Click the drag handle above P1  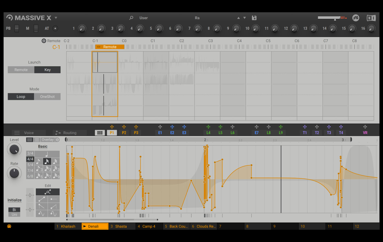[x=112, y=127]
